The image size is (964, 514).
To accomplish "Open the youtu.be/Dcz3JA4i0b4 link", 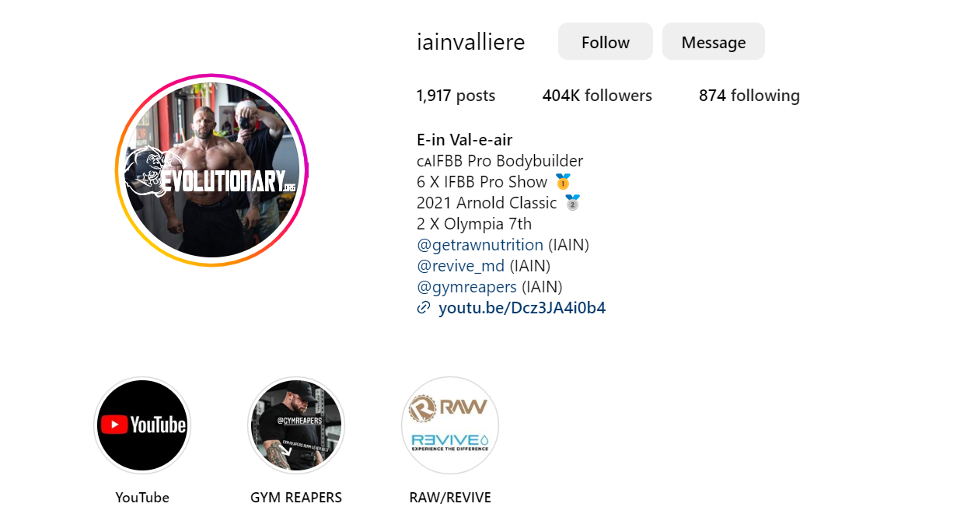I will pyautogui.click(x=522, y=308).
